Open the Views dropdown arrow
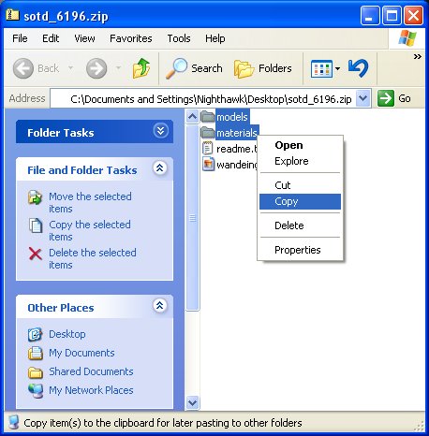 tap(337, 68)
